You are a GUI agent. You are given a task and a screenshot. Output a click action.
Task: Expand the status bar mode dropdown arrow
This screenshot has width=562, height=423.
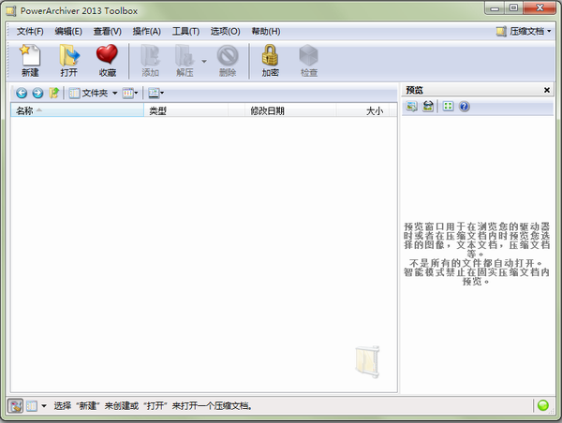coord(44,406)
